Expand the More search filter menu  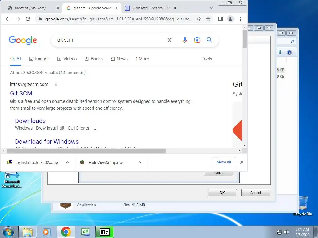click(x=142, y=59)
